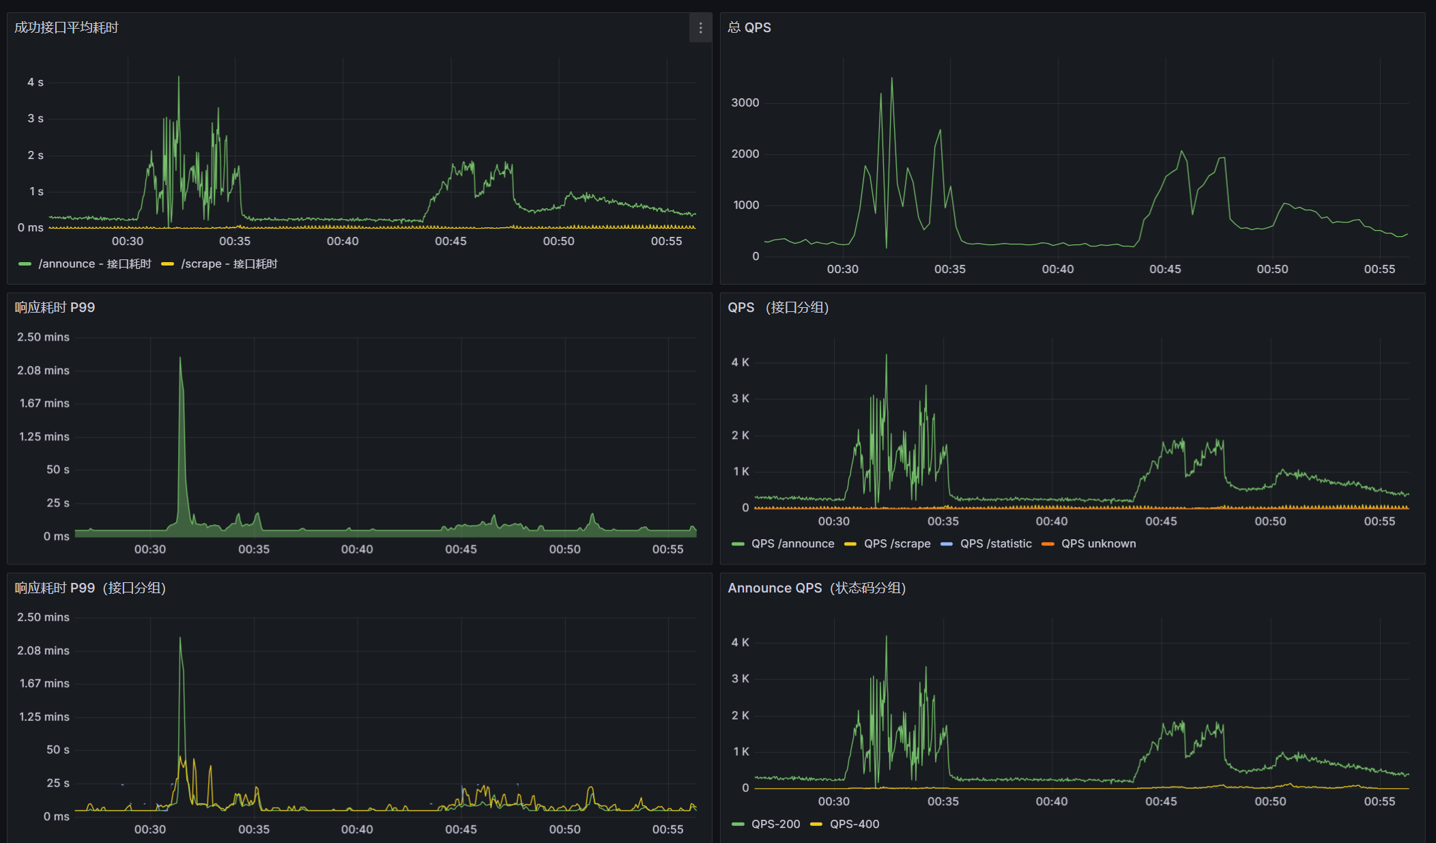The image size is (1436, 843).
Task: Click the 成功接口平均耗时 panel title
Action: (67, 28)
